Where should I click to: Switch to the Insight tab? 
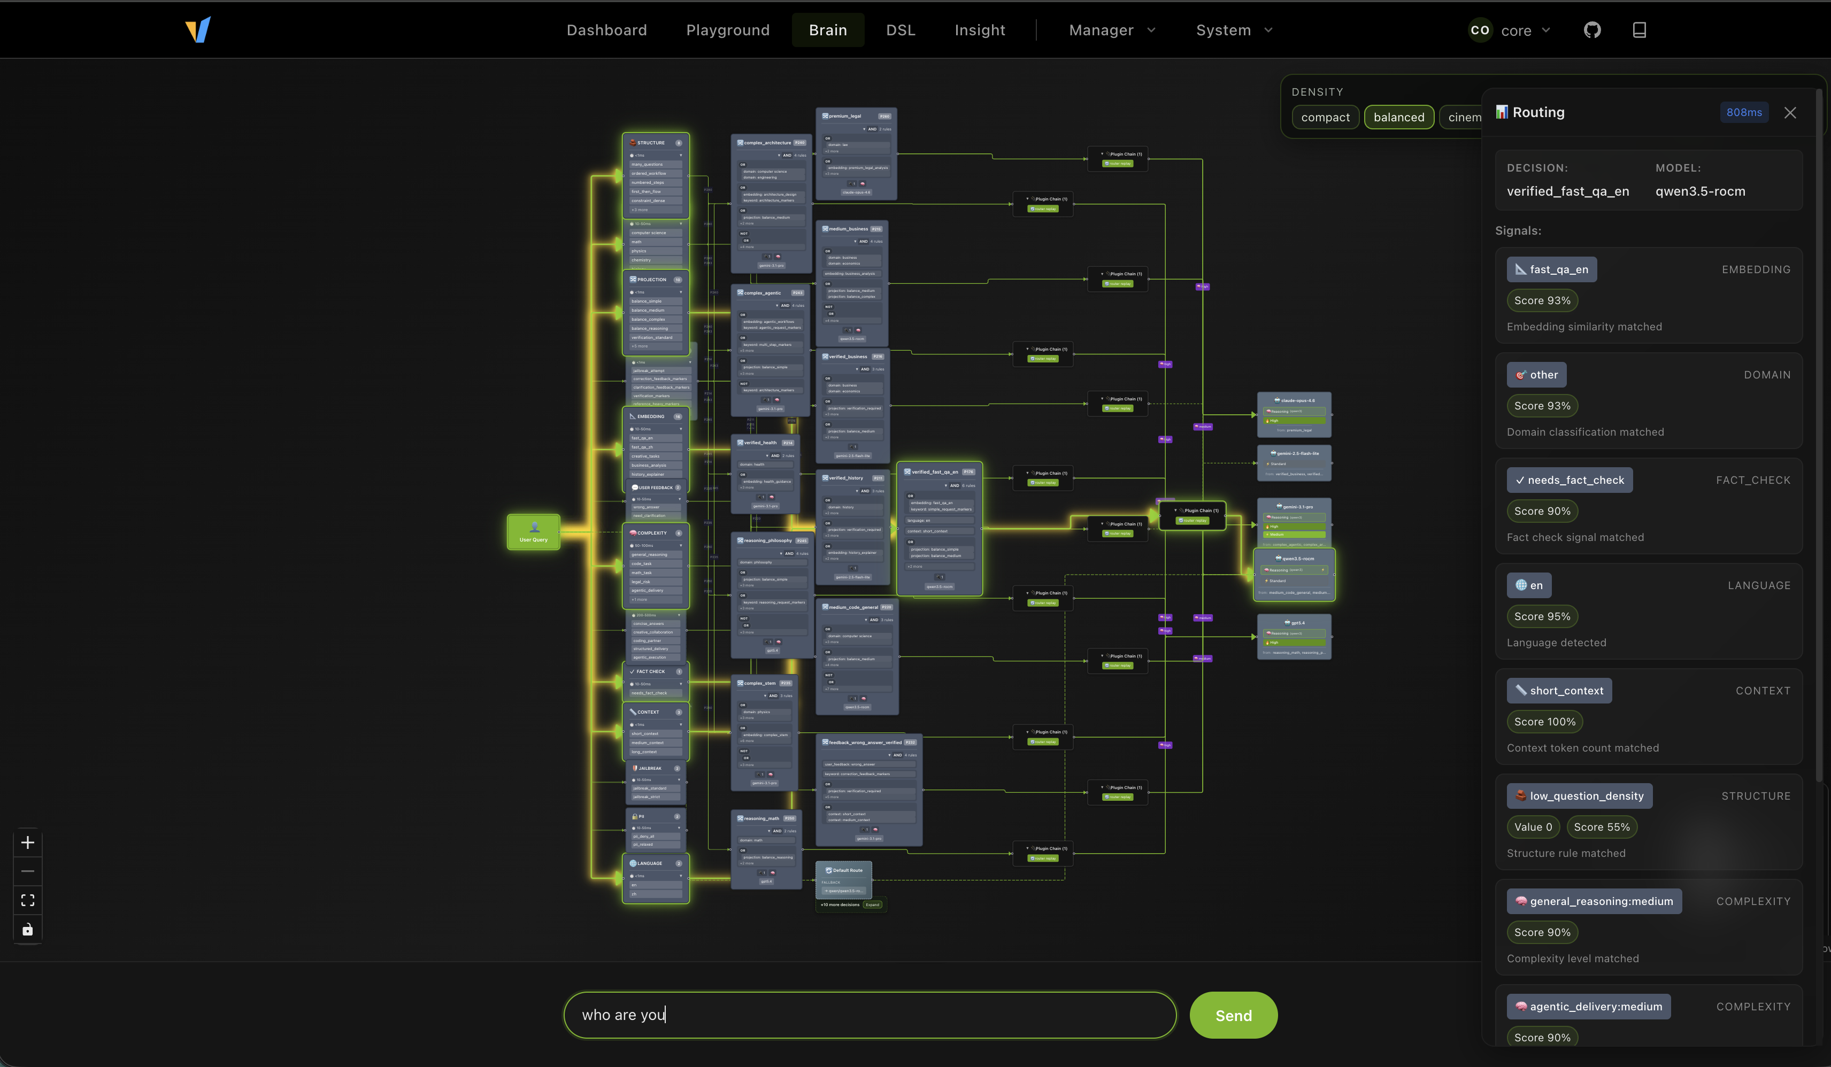pyautogui.click(x=980, y=30)
